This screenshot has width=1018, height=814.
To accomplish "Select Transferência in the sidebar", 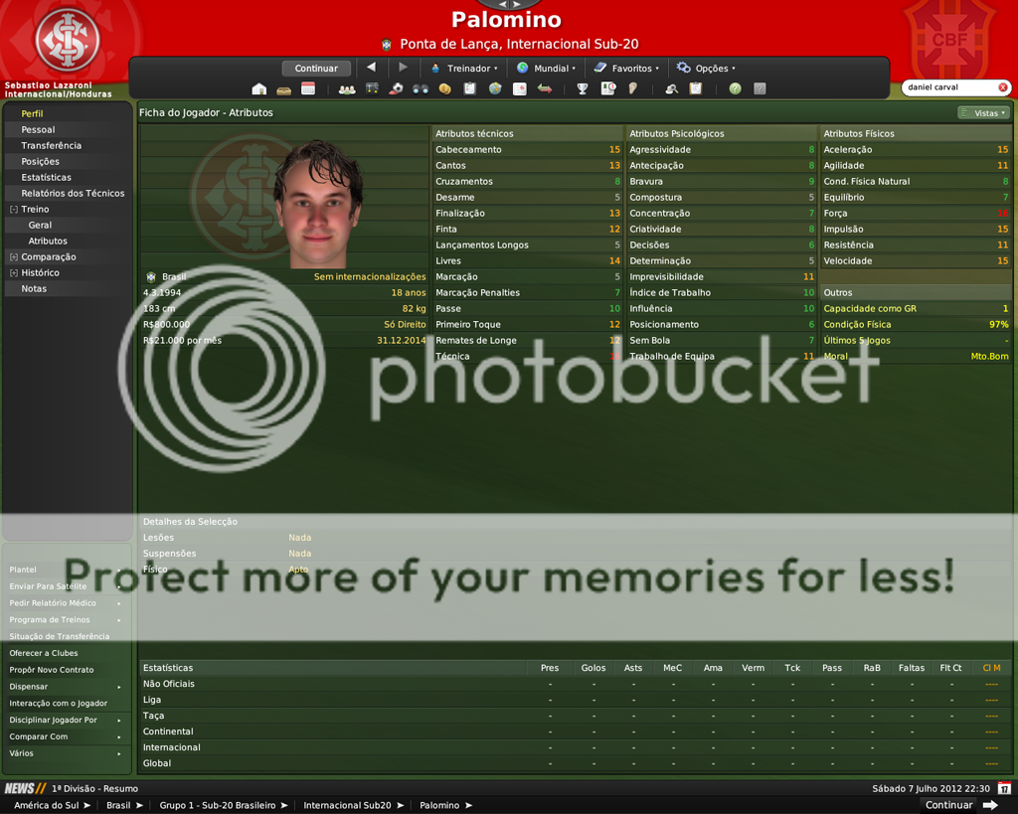I will (x=52, y=146).
